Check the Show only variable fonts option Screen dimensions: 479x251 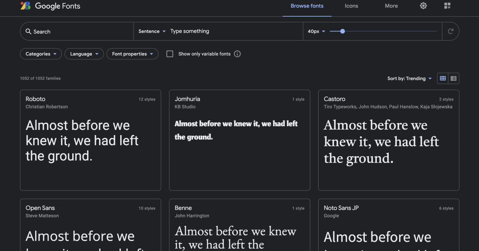tap(170, 53)
